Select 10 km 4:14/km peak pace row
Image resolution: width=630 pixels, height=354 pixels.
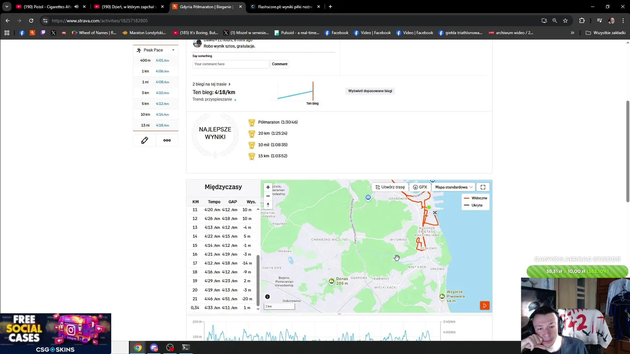click(x=156, y=115)
